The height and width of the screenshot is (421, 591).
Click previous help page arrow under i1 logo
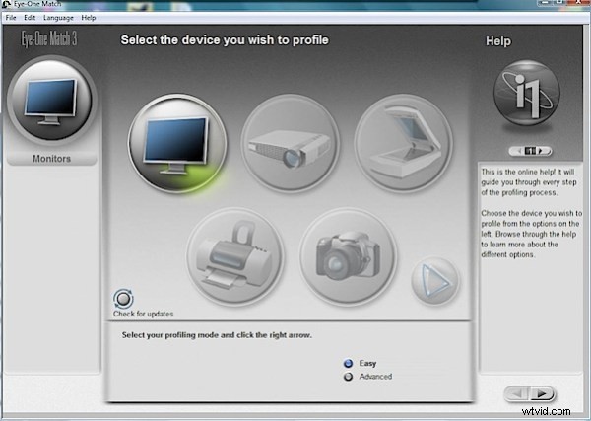520,151
